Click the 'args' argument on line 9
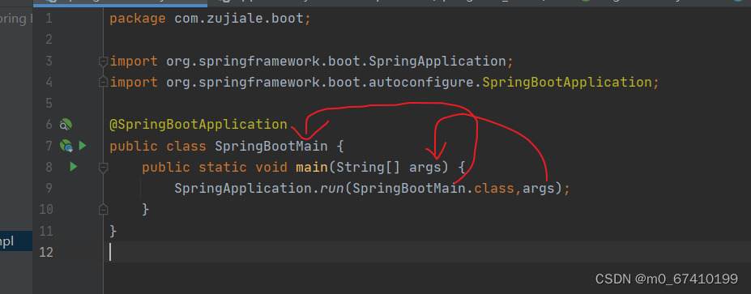Screen dimensions: 751x294 (539, 190)
